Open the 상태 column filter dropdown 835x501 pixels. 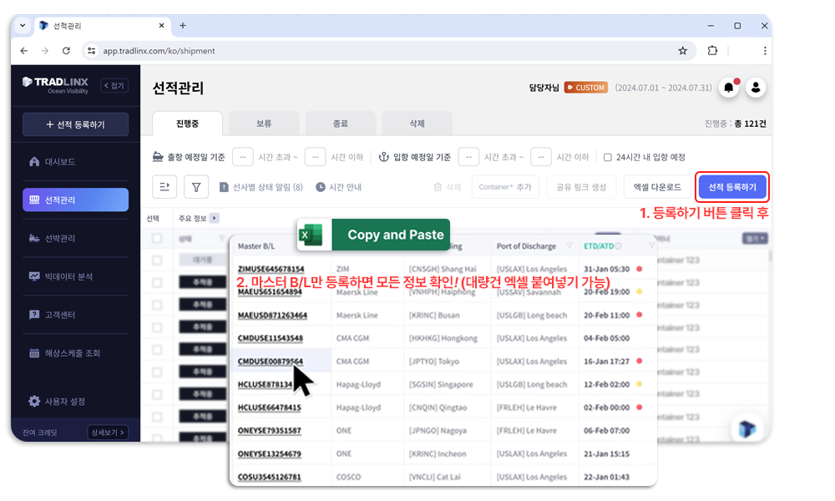[x=221, y=239]
